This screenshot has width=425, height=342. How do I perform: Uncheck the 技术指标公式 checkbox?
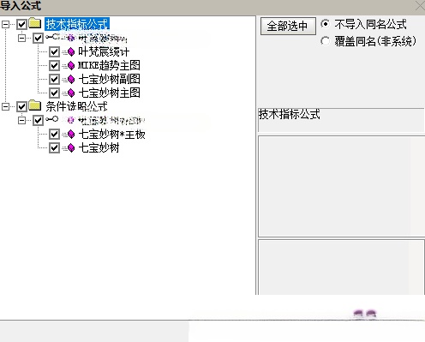tap(22, 25)
